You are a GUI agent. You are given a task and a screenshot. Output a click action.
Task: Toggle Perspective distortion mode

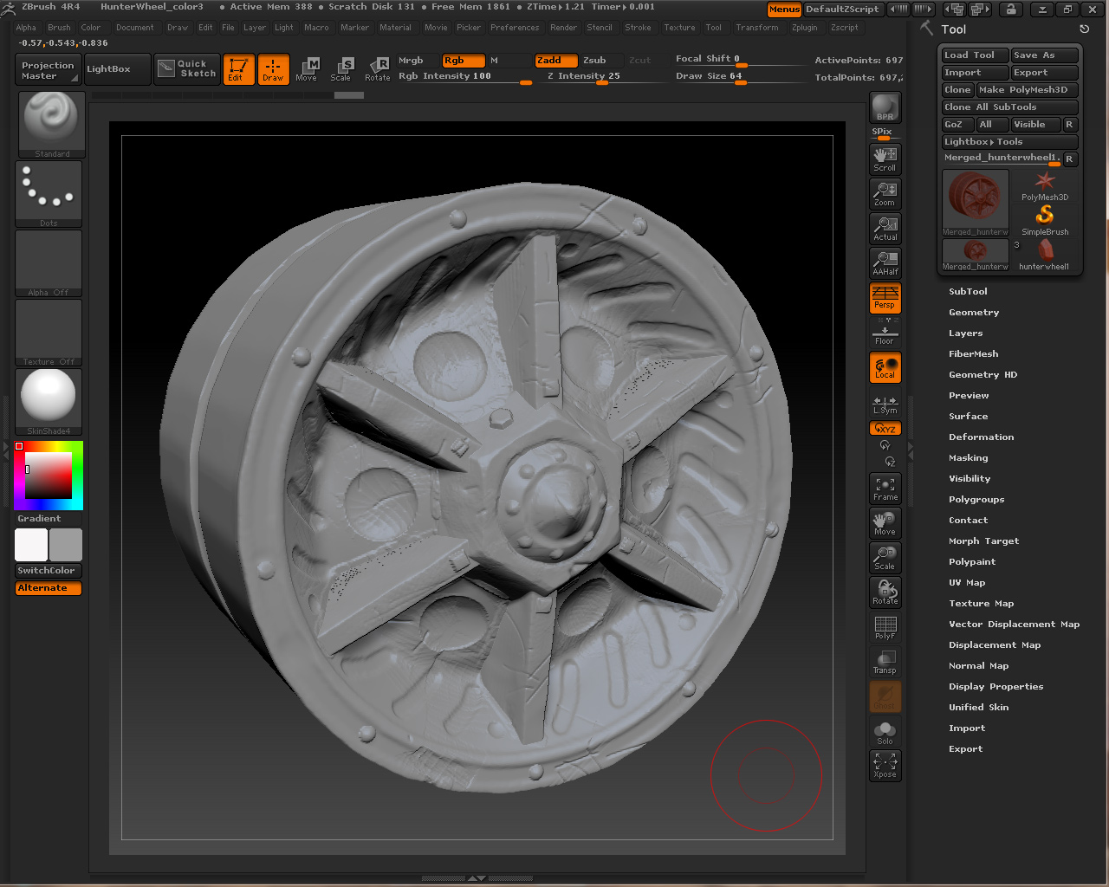point(885,298)
